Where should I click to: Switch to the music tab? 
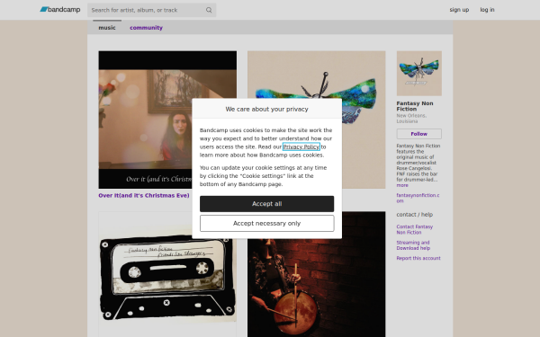point(107,28)
